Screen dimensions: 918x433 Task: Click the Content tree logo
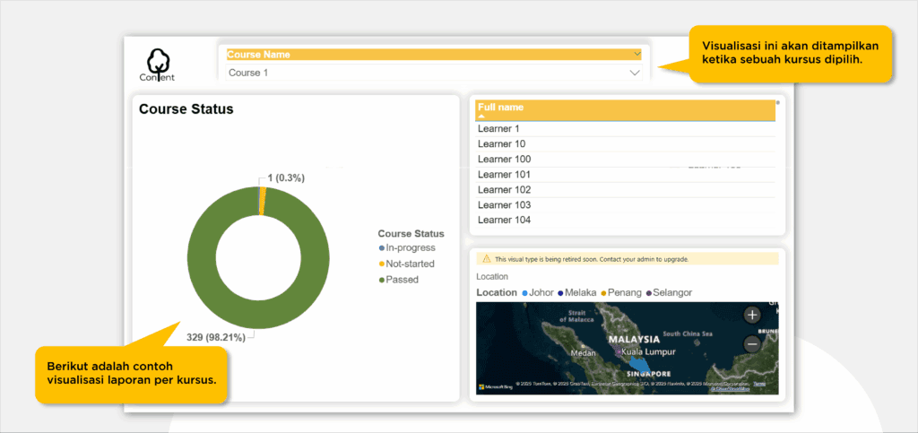[x=157, y=65]
